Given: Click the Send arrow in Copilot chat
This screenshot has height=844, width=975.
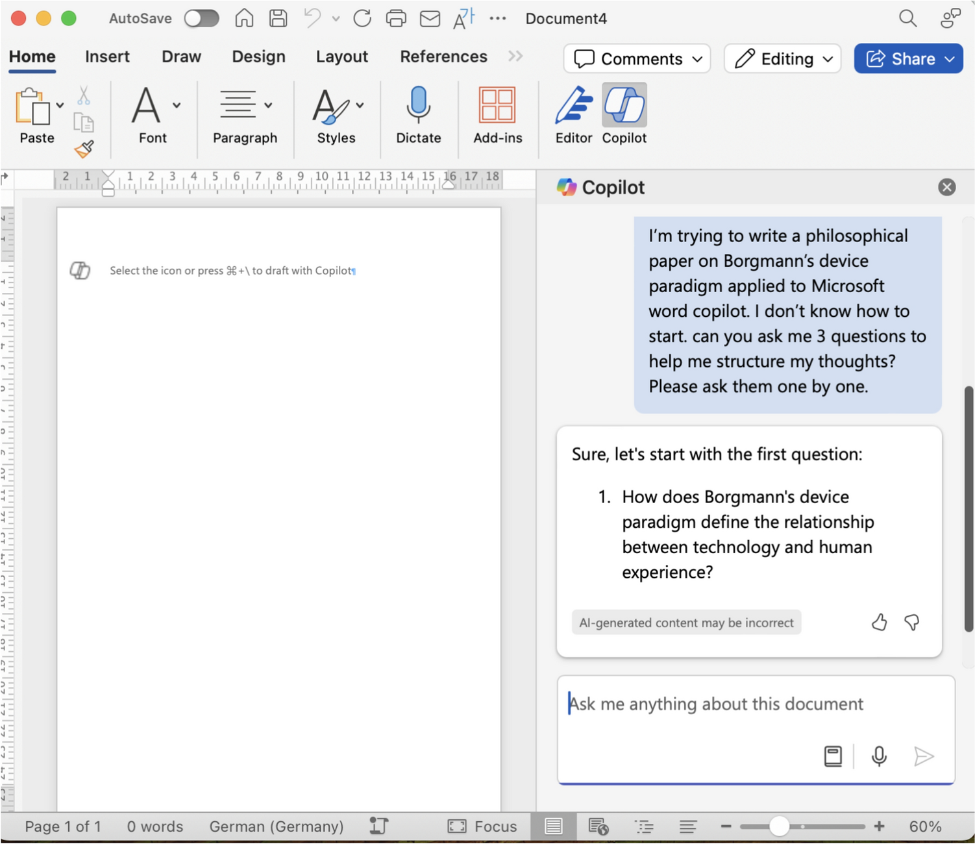Looking at the screenshot, I should pyautogui.click(x=924, y=756).
